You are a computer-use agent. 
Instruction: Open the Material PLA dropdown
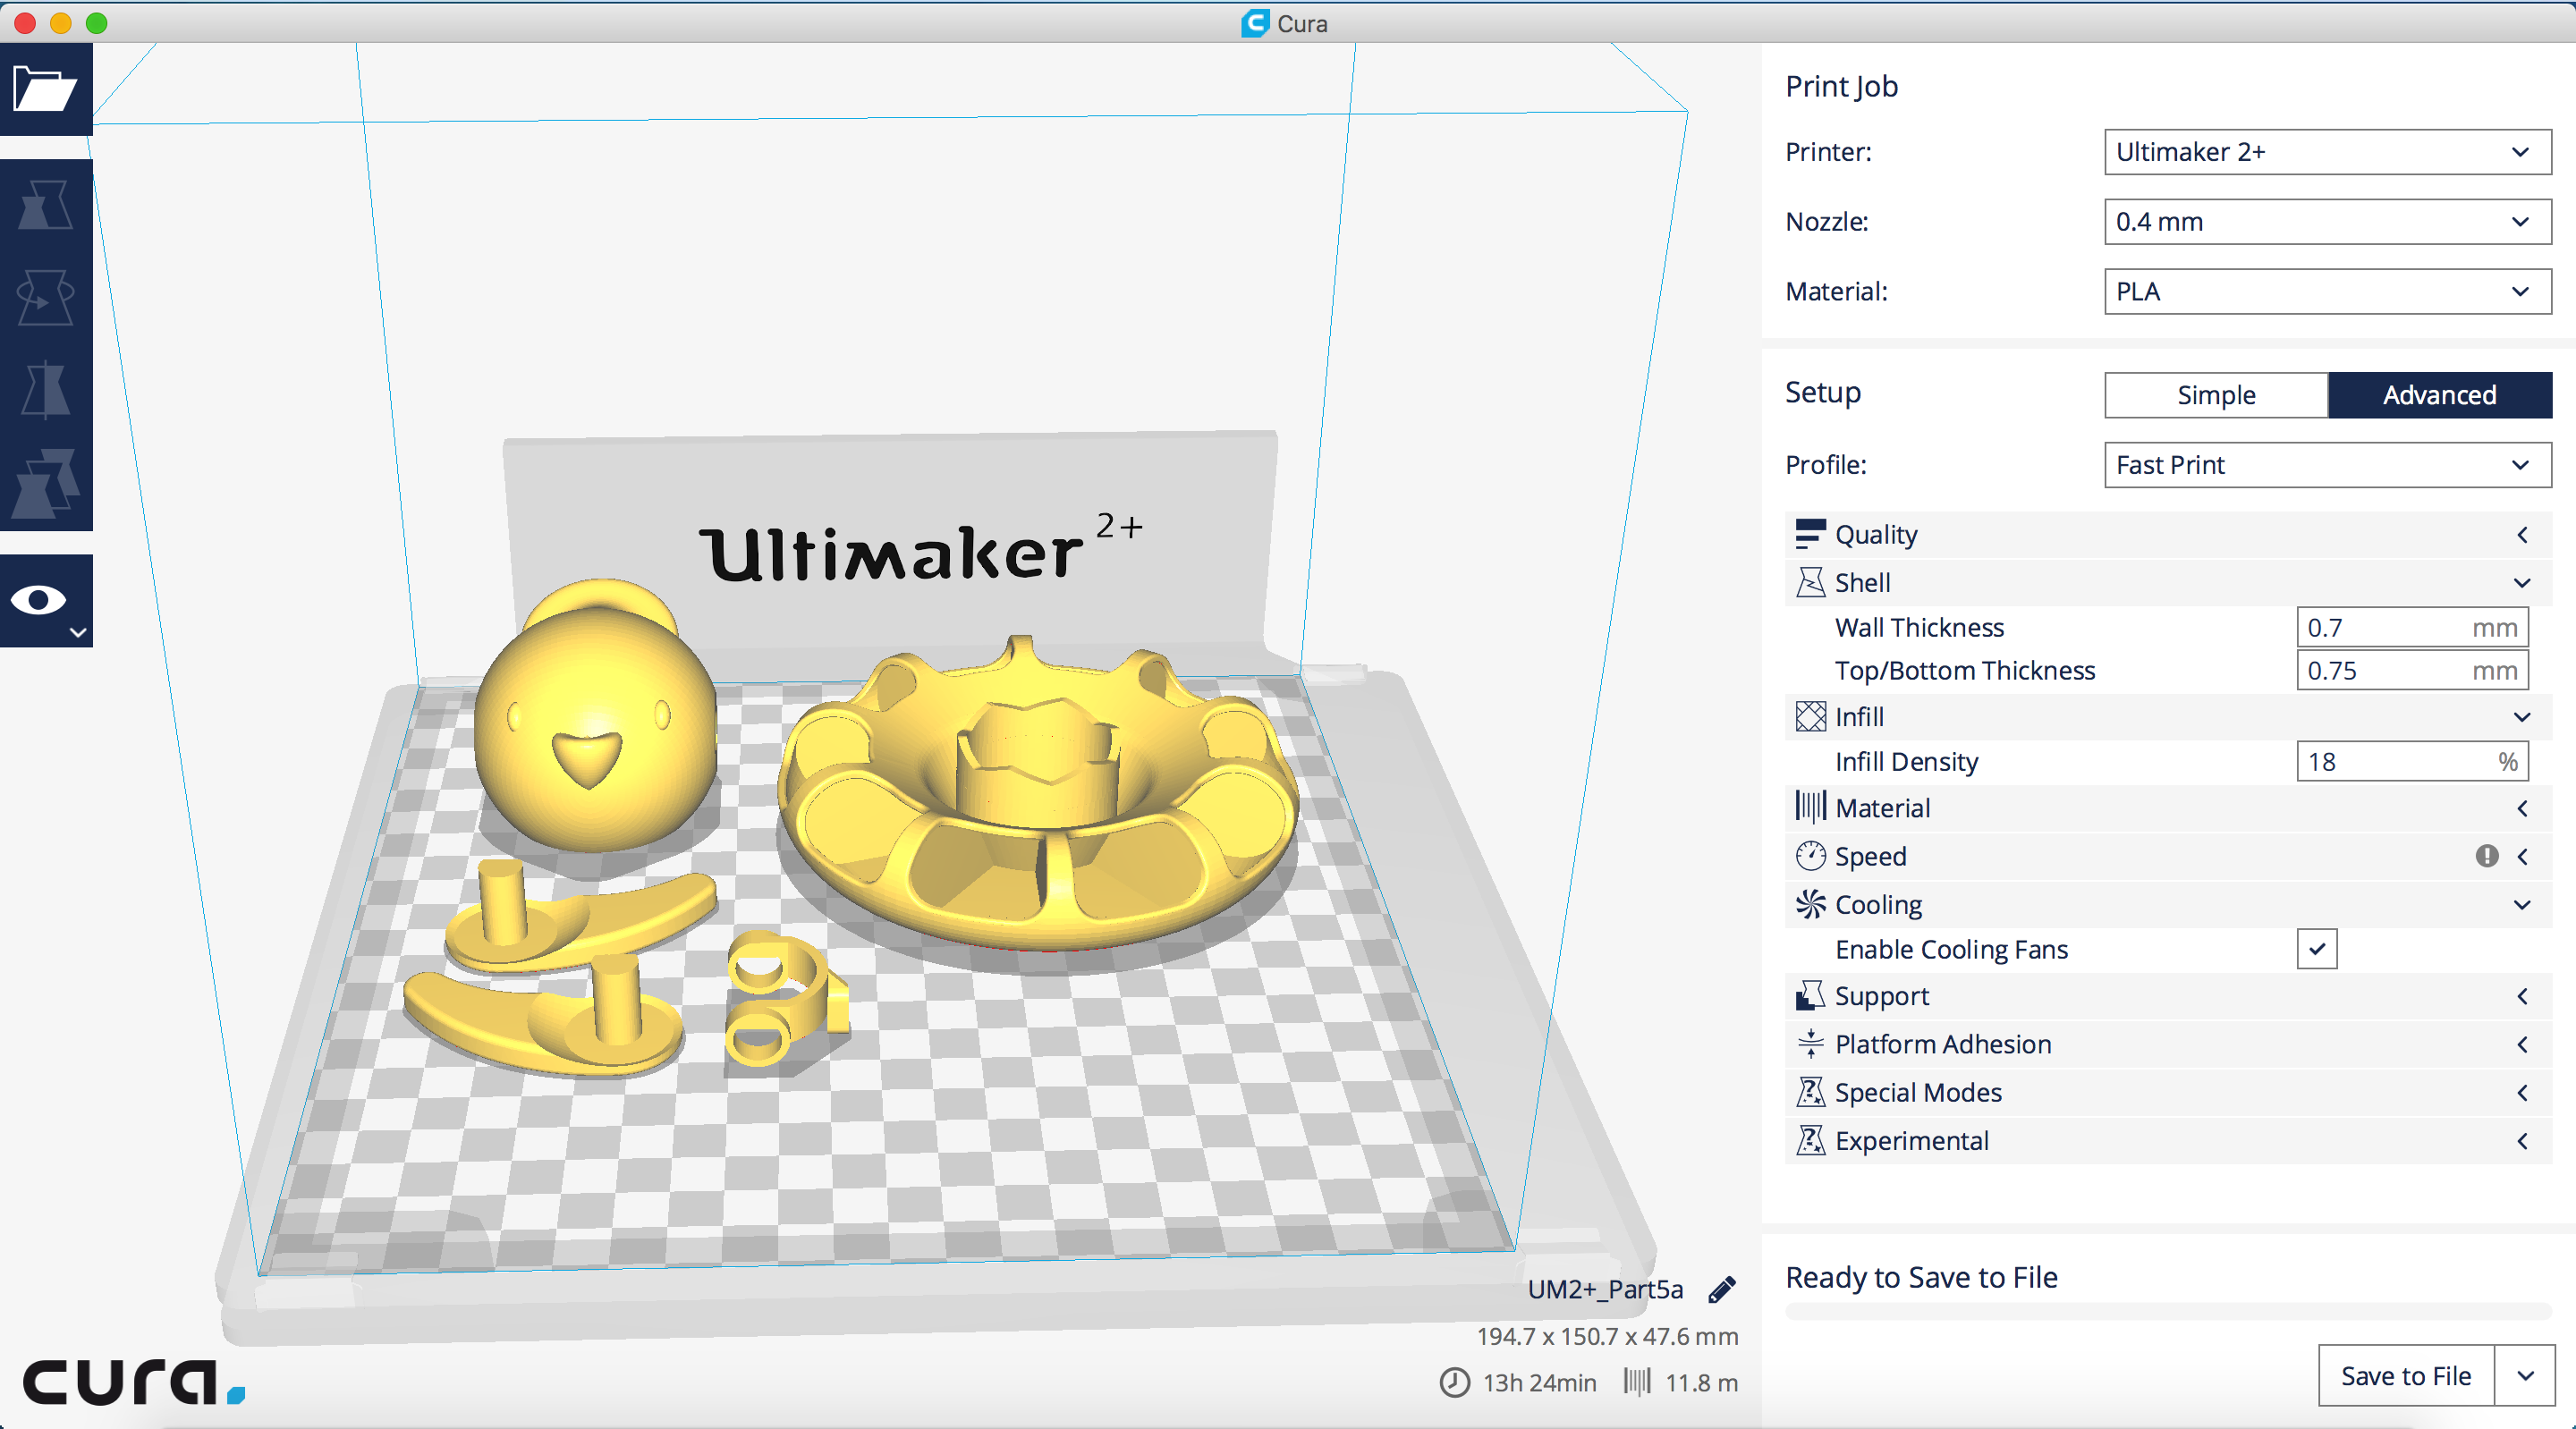(x=2326, y=292)
